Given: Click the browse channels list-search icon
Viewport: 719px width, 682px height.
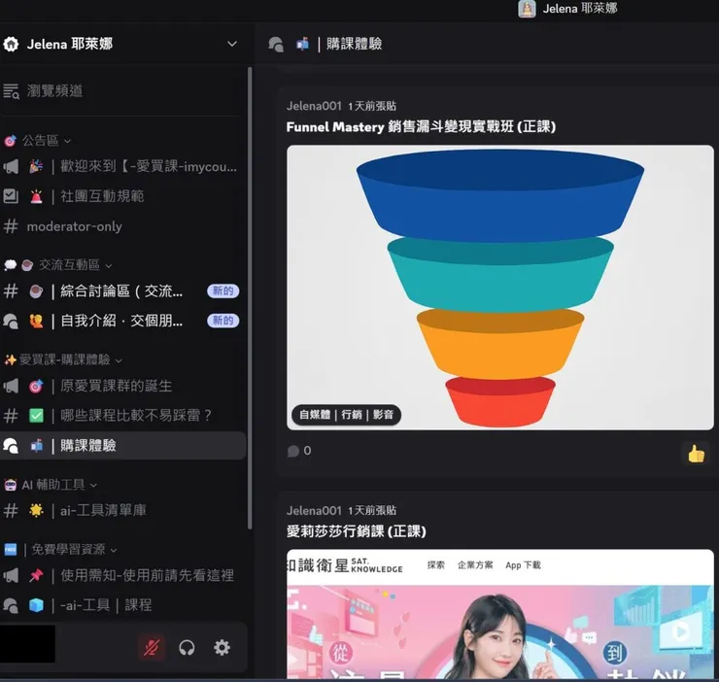Looking at the screenshot, I should point(11,90).
